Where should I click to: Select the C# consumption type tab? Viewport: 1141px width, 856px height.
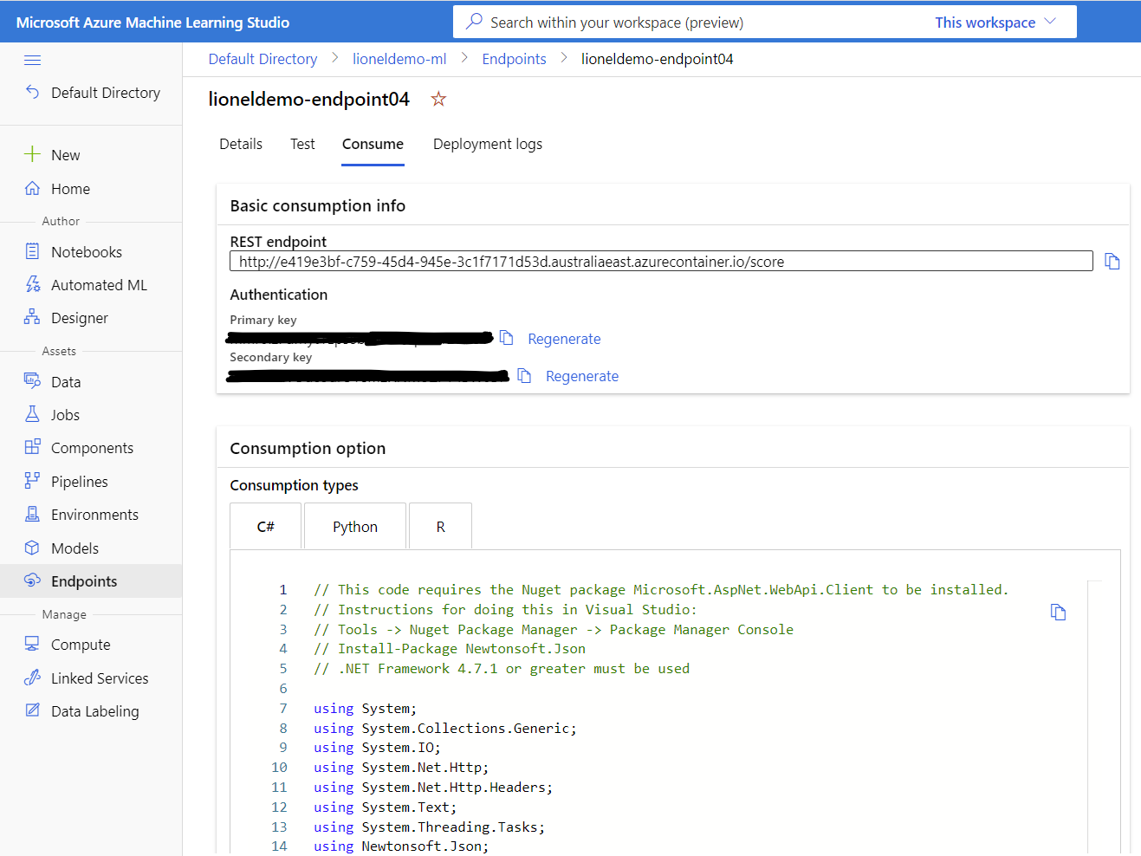(266, 526)
